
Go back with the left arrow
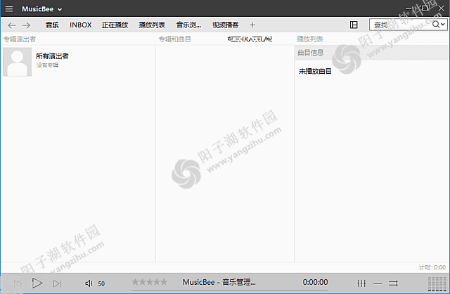pyautogui.click(x=12, y=25)
